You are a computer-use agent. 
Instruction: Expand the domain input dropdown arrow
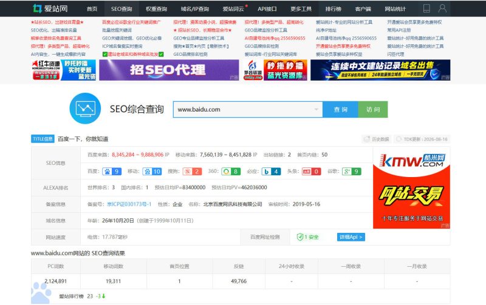click(316, 109)
